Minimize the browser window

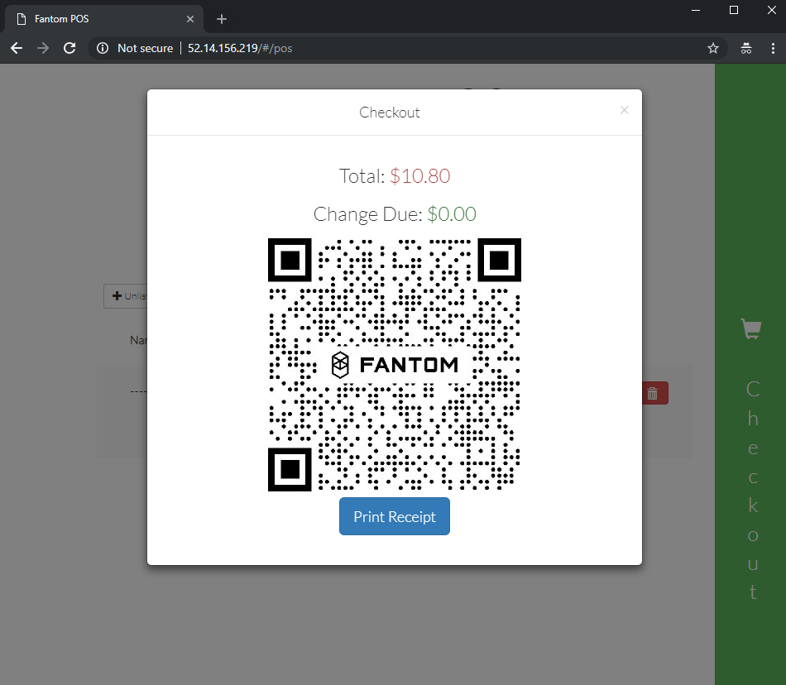point(696,10)
